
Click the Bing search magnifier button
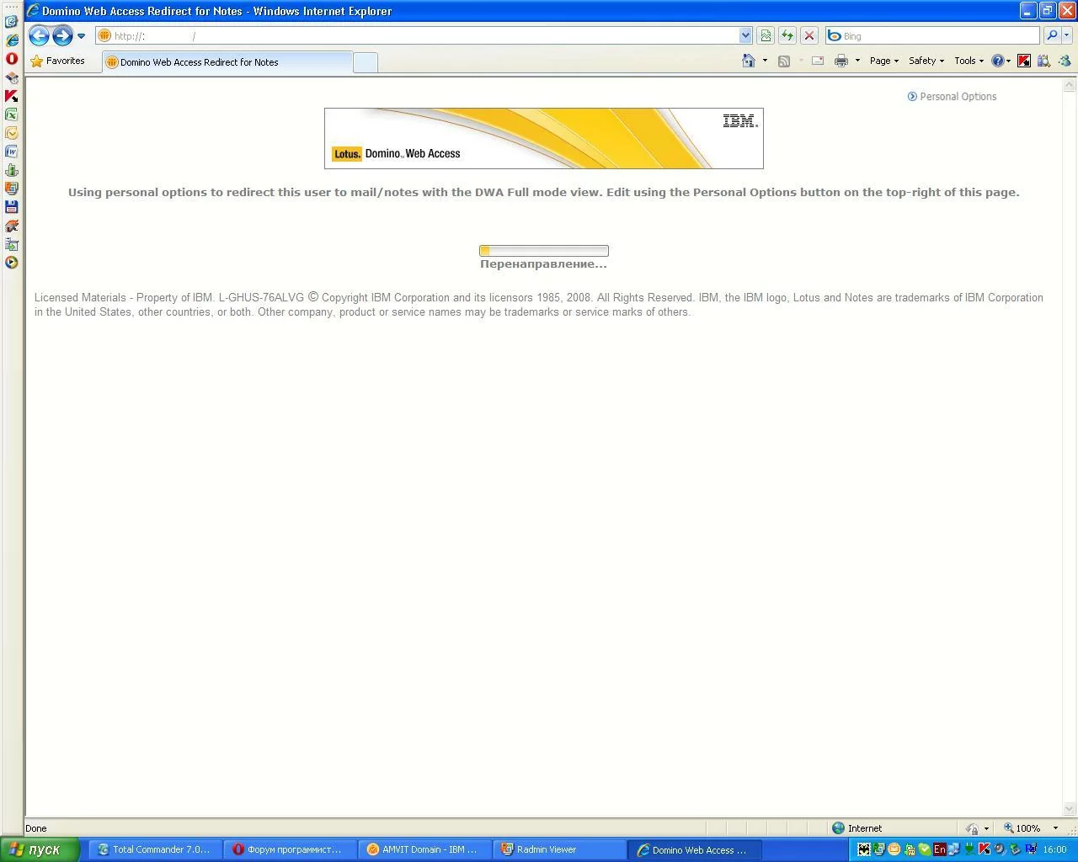[1051, 35]
